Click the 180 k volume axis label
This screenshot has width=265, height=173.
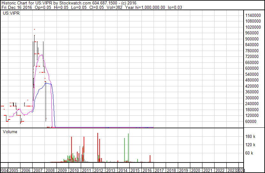pyautogui.click(x=250, y=136)
